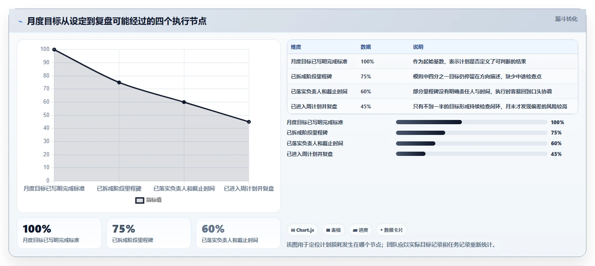Click the 已进入周计划并复盘 progress bar
Screen dimensions: 595x266
(472, 154)
